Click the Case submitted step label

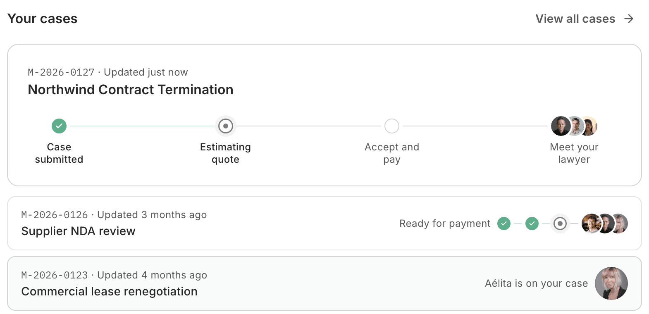(59, 153)
